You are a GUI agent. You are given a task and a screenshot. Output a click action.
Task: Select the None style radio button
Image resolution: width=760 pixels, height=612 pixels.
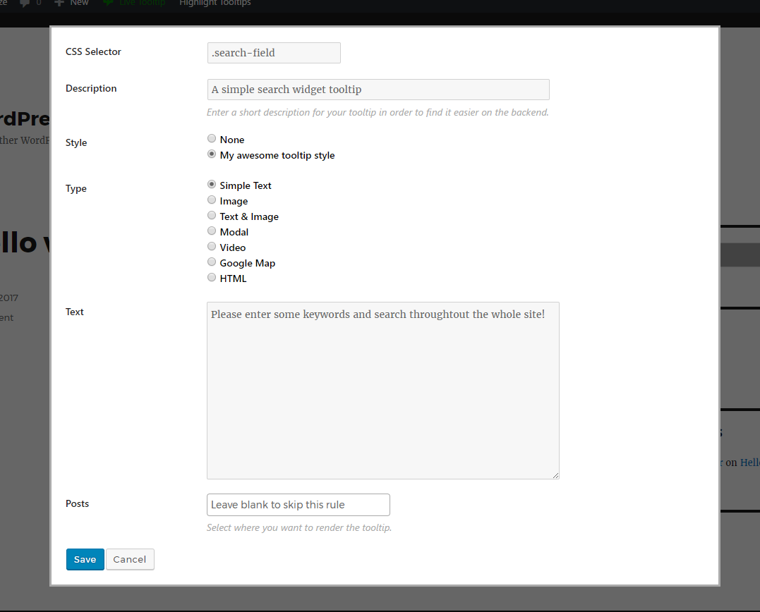(212, 138)
